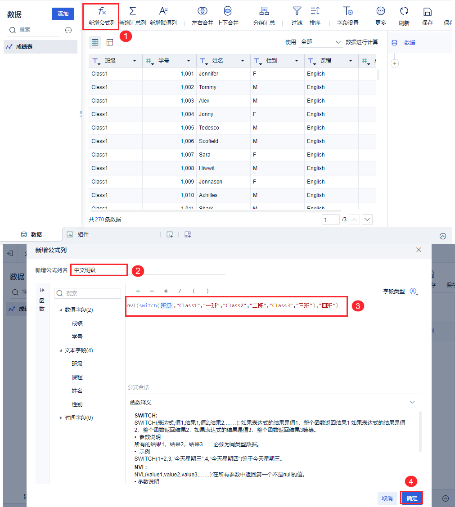455x507 pixels.
Task: Select the 新增赋值列 tool
Action: click(x=163, y=16)
